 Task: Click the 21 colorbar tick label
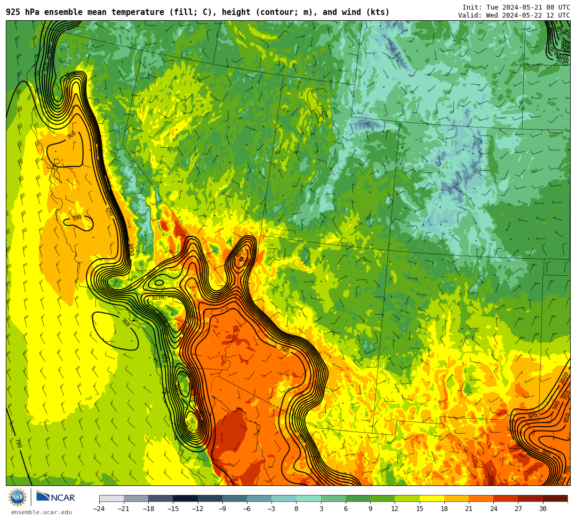point(469,509)
